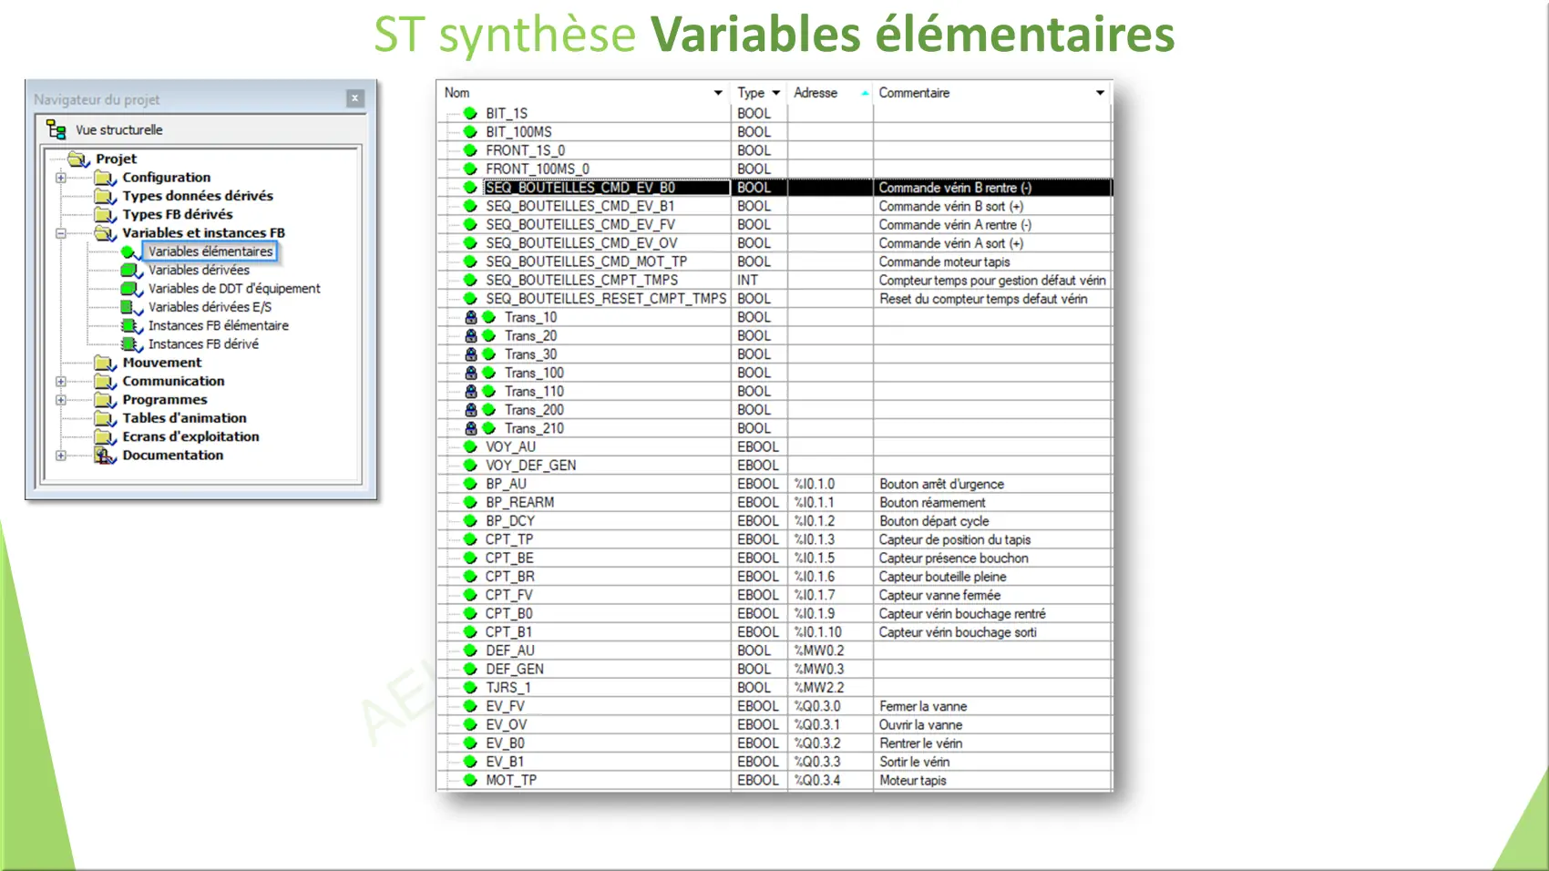
Task: Select variable Trans_110
Action: pos(534,391)
